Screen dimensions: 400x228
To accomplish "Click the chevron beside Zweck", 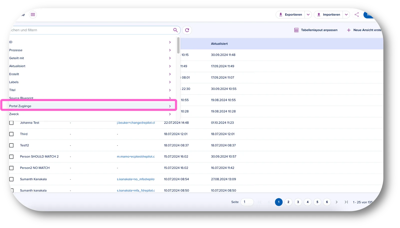I will 170,114.
